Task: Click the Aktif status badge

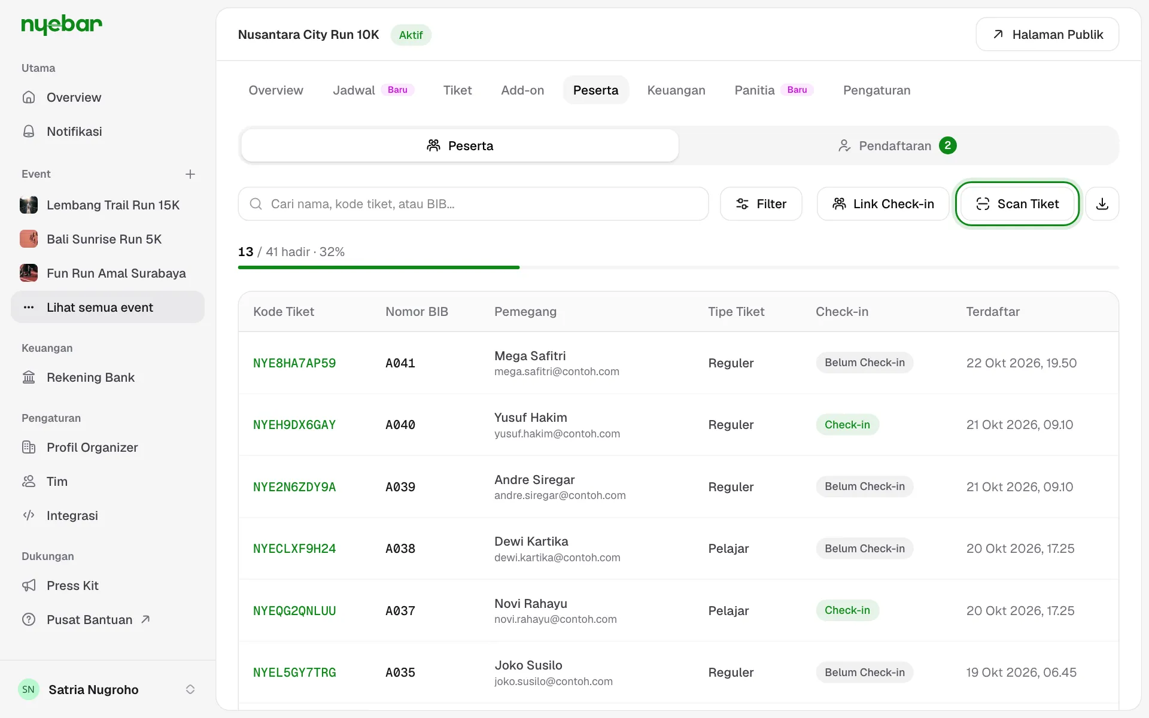Action: coord(411,35)
